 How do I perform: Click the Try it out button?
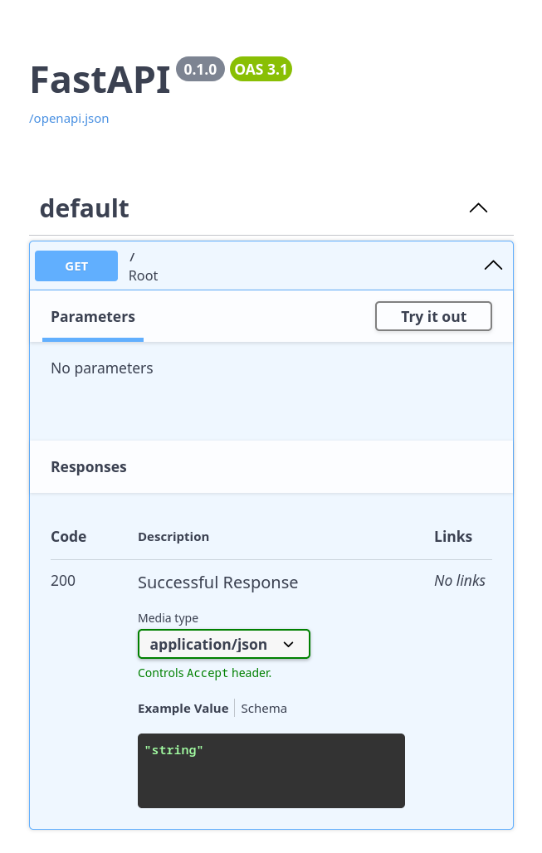(433, 317)
